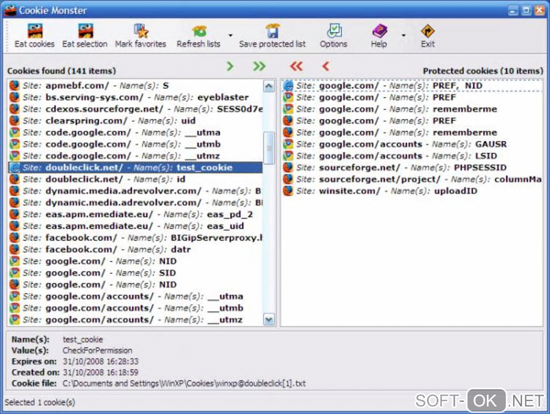Image resolution: width=550 pixels, height=414 pixels.
Task: Select eas.apm.emediate.eu/ eas_uid row
Action: tap(135, 226)
